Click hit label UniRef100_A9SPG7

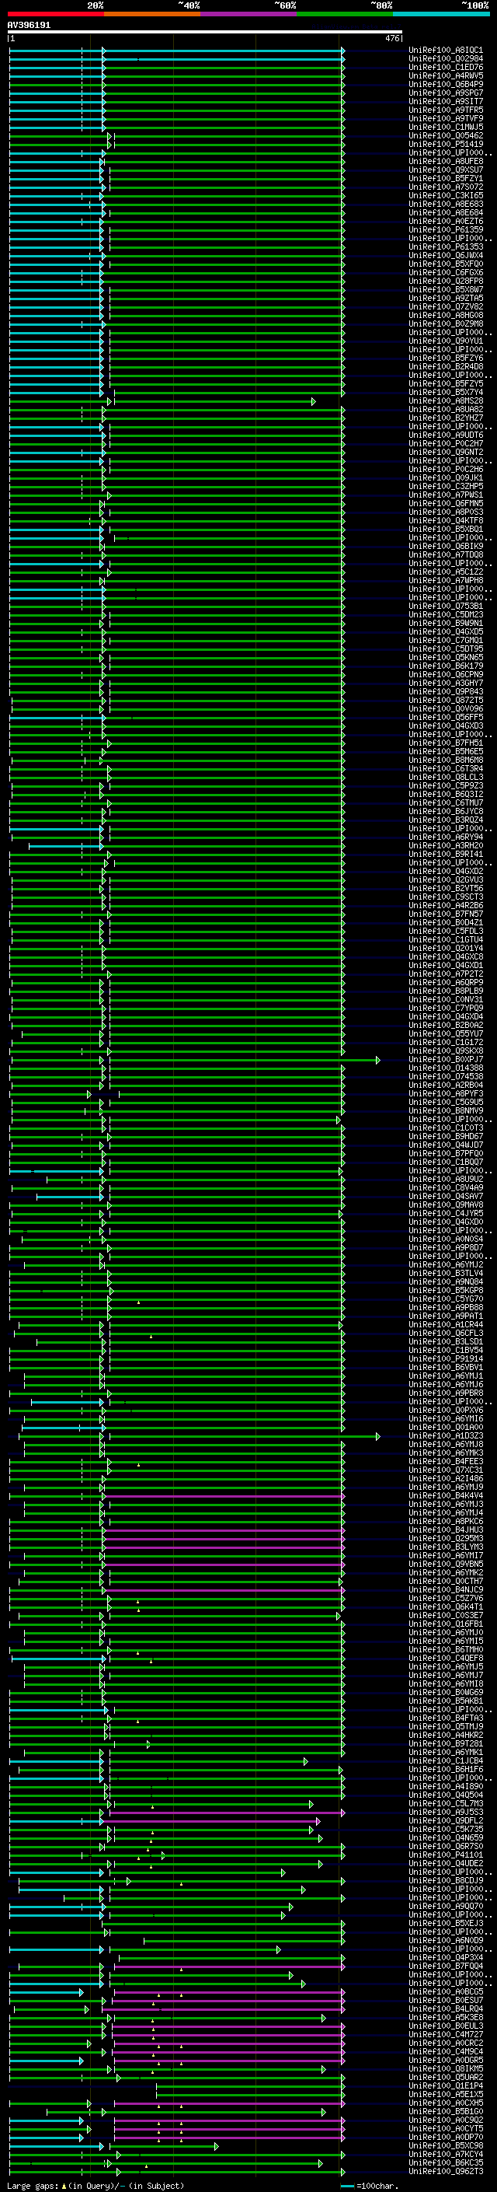445,93
